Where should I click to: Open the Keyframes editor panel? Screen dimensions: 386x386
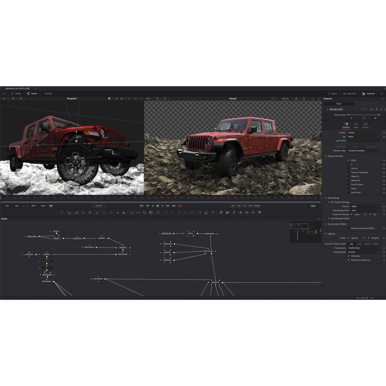350,94
